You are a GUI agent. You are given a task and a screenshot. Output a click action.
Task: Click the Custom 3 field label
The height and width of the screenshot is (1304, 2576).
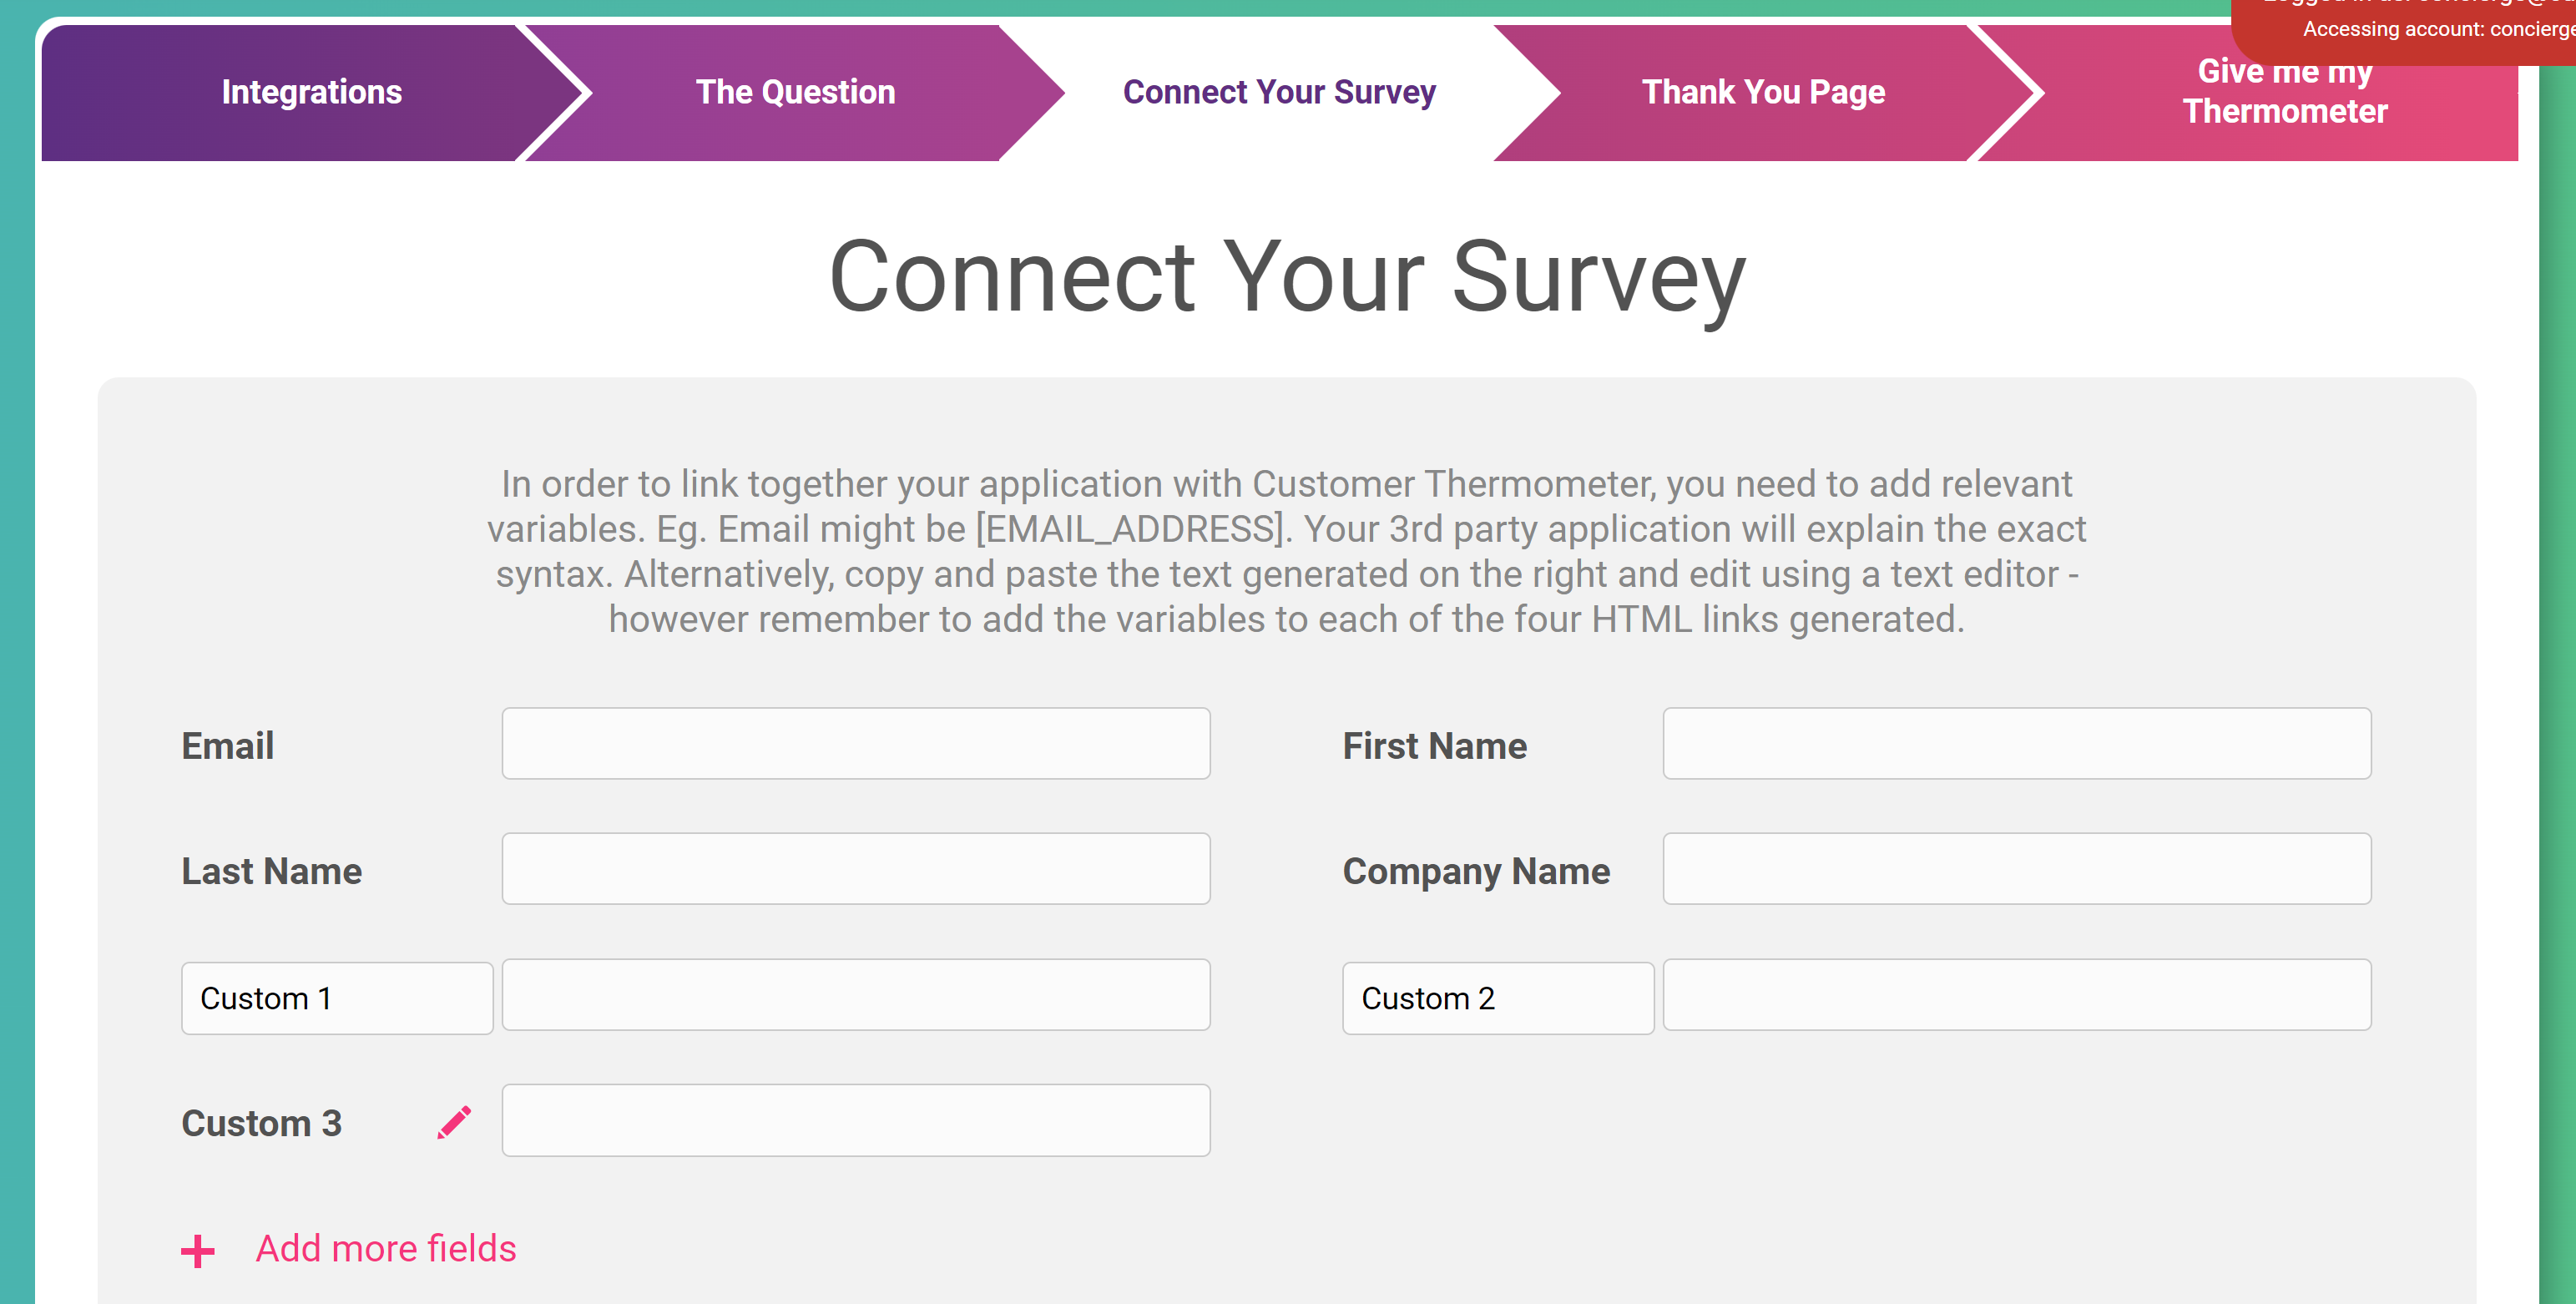[x=262, y=1123]
